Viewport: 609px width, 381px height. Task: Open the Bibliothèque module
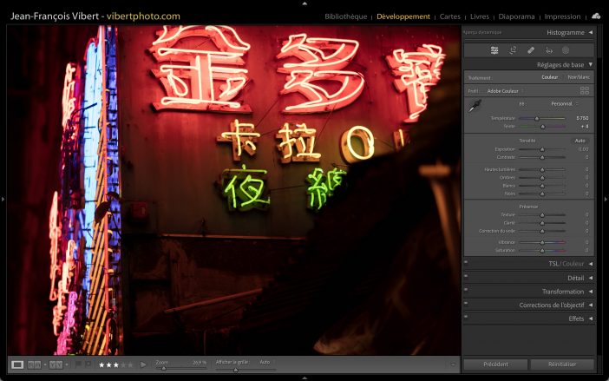(345, 16)
